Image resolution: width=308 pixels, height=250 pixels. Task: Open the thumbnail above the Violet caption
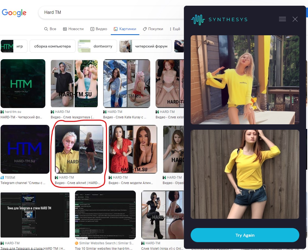(x=163, y=215)
